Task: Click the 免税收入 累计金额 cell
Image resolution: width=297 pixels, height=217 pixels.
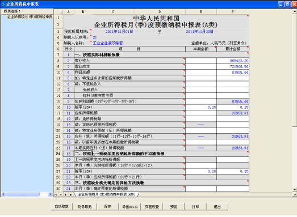Action: [x=233, y=90]
